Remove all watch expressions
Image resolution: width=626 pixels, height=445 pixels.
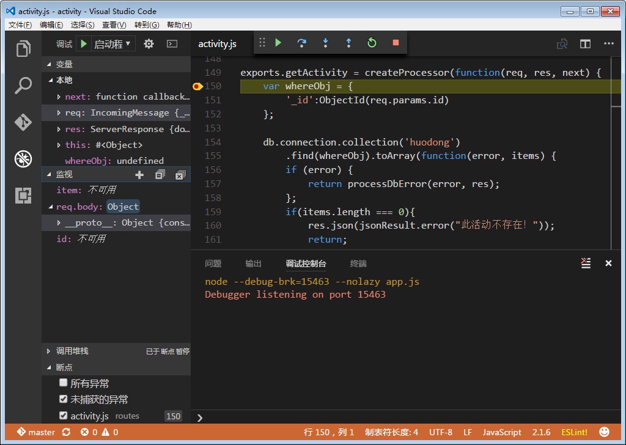[180, 175]
